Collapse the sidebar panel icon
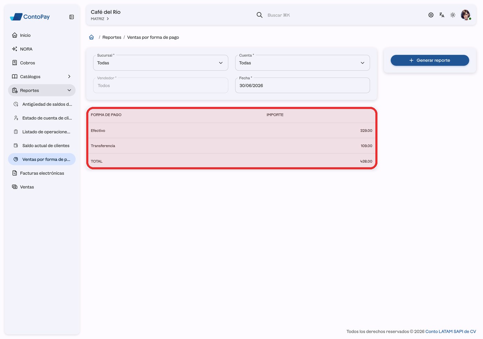 click(71, 17)
